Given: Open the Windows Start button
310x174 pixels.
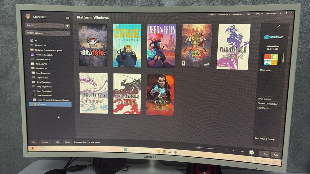Looking at the screenshot, I should tap(125, 150).
